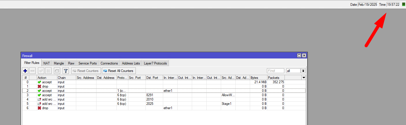The image size is (406, 125).
Task: Maximize the Firewall window
Action: click(299, 55)
